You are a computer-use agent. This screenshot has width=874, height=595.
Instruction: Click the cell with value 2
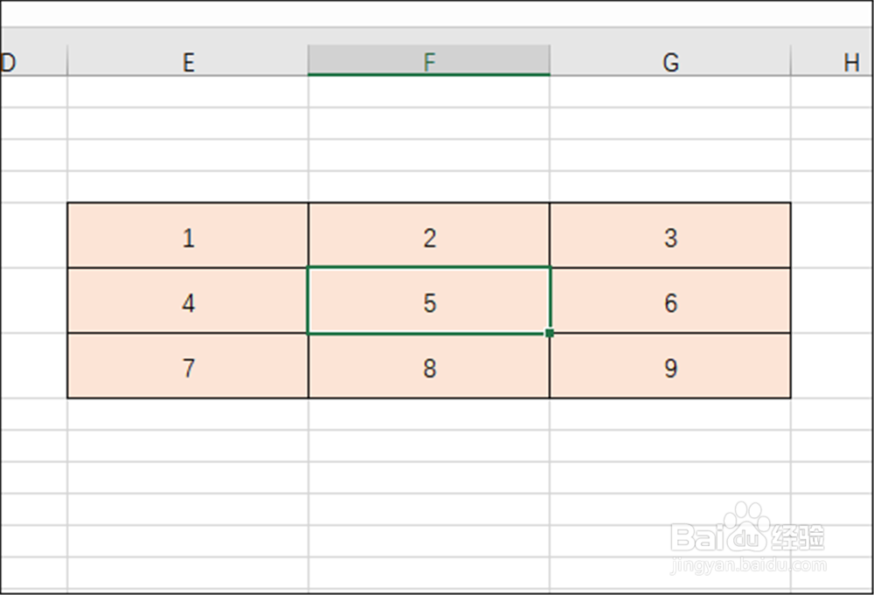click(x=429, y=236)
